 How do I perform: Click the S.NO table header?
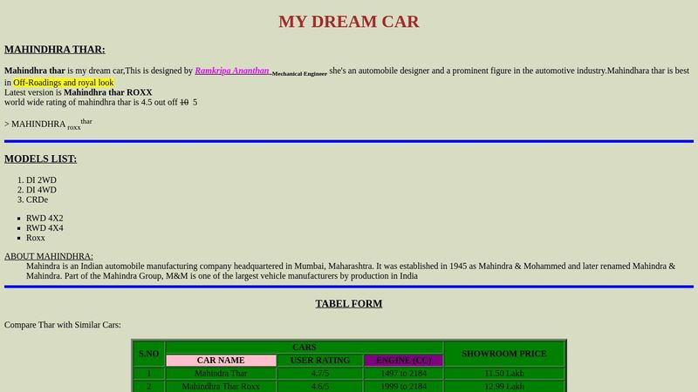point(148,354)
